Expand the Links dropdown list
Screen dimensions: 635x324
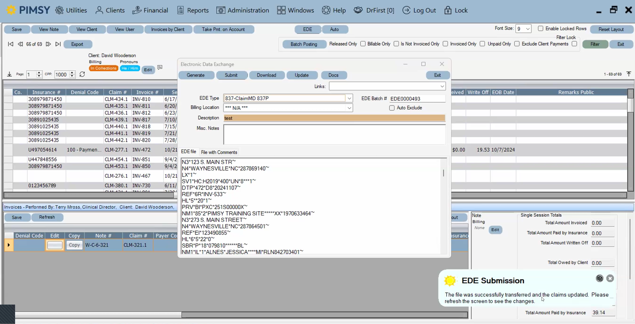click(x=442, y=86)
